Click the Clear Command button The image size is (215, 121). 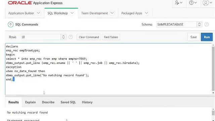[x=89, y=37]
